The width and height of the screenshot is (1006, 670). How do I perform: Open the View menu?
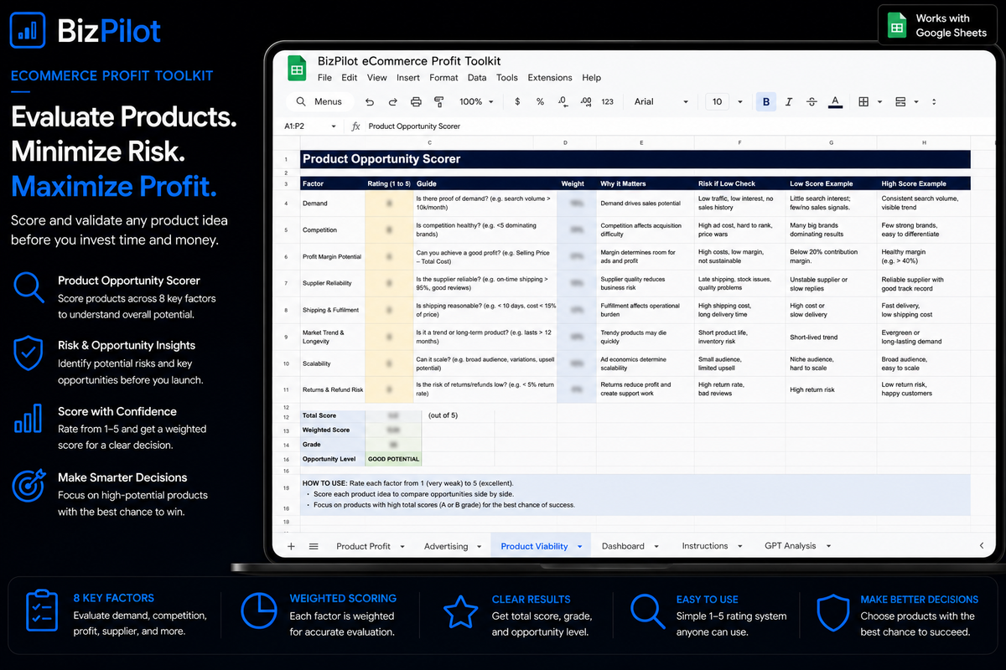[377, 78]
